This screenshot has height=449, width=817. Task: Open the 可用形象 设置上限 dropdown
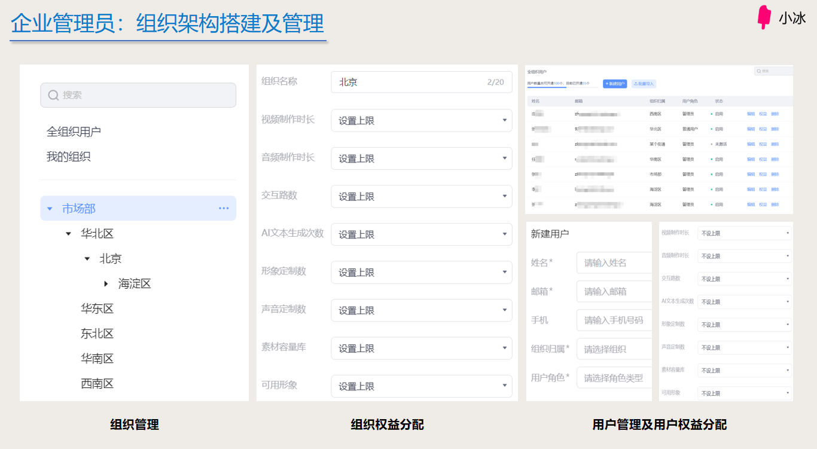[422, 386]
